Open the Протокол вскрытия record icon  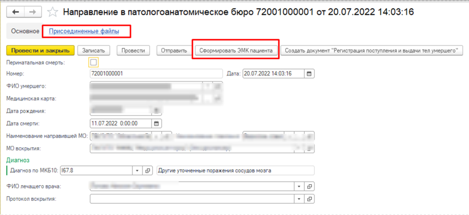point(309,199)
